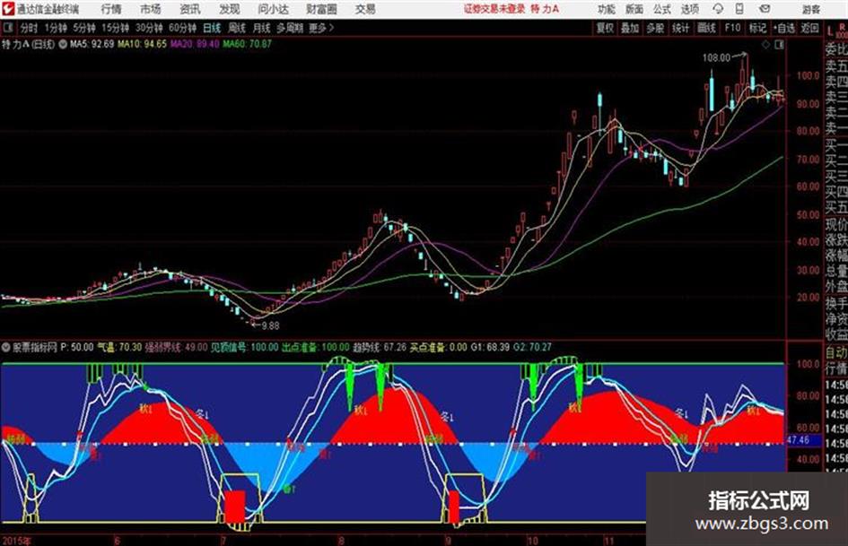Open the 行情 menu
The height and width of the screenshot is (546, 848).
[x=111, y=9]
